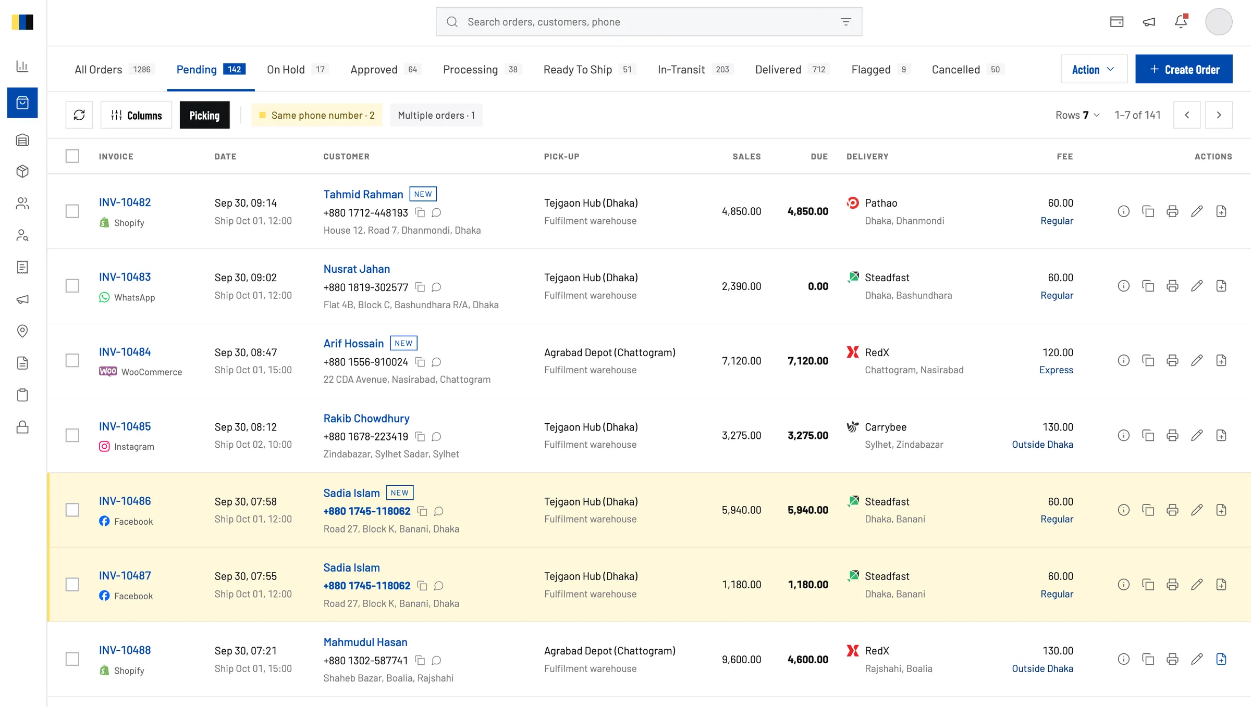Click the refresh icon button

(79, 115)
